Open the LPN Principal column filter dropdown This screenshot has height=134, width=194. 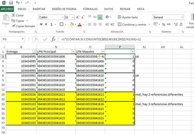[72, 52]
